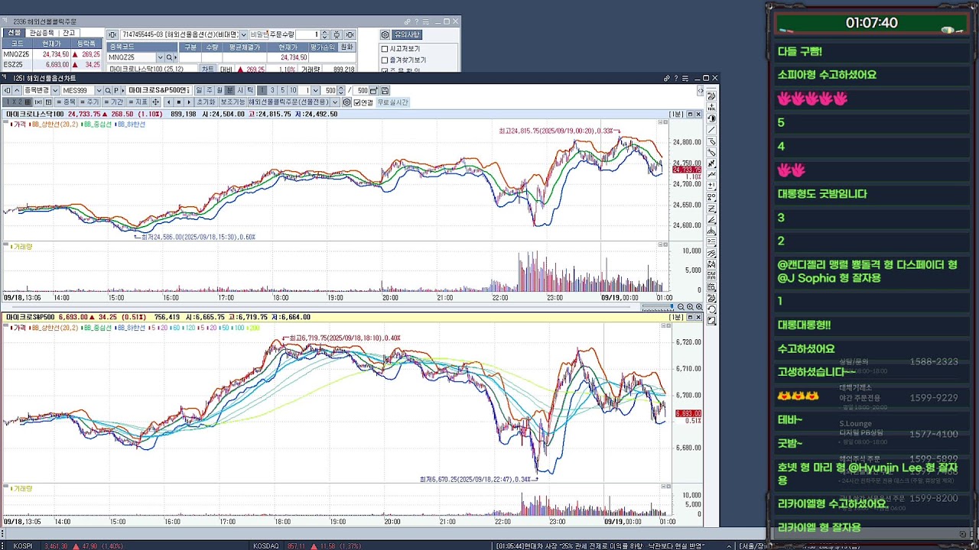
Task: Click the P button next to the symbol search
Action: 115,90
